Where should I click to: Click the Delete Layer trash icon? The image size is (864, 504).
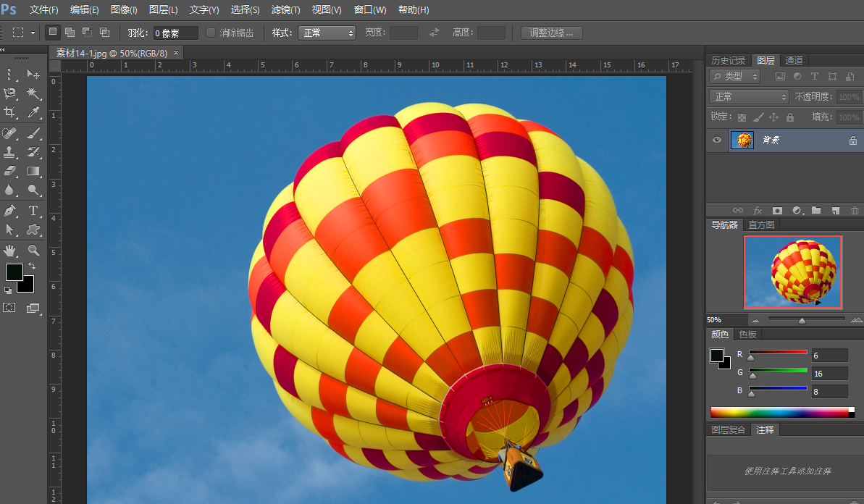[x=855, y=211]
